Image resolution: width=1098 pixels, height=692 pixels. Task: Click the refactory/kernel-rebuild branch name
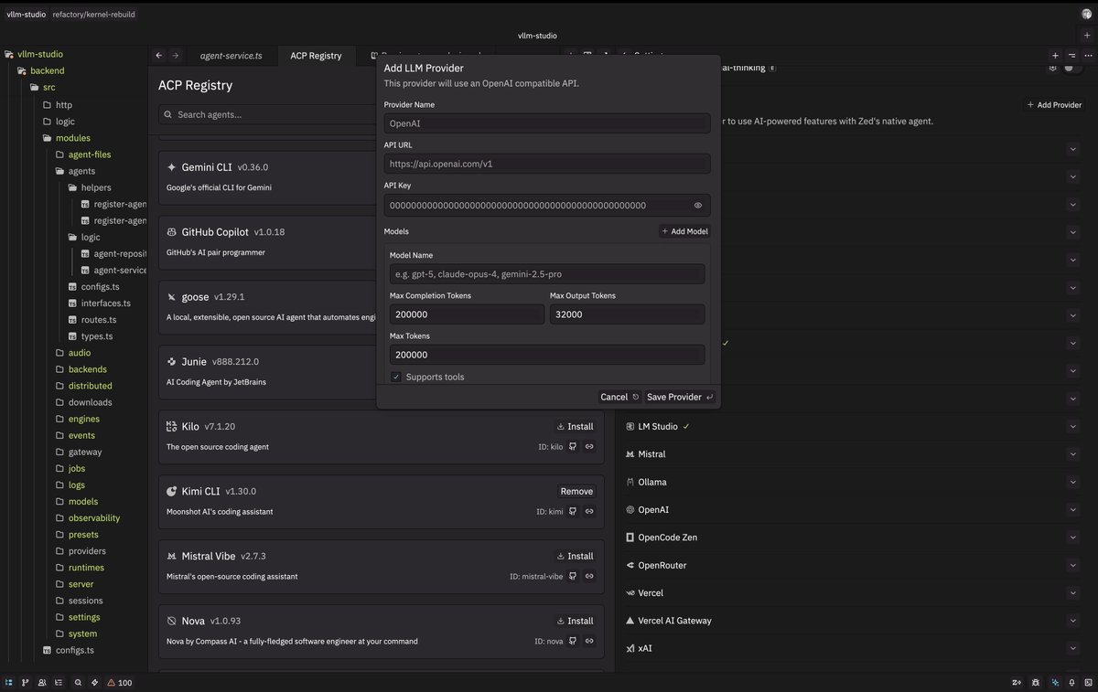94,15
